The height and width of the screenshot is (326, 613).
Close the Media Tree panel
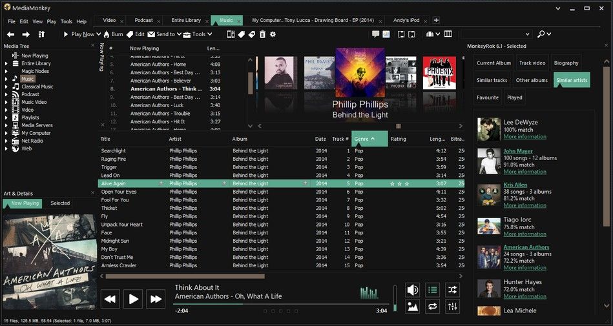click(92, 46)
